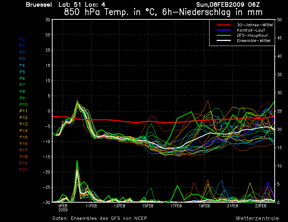Click the 15FEB date axis label
Viewport: 288px width, 222px height.
(148, 206)
